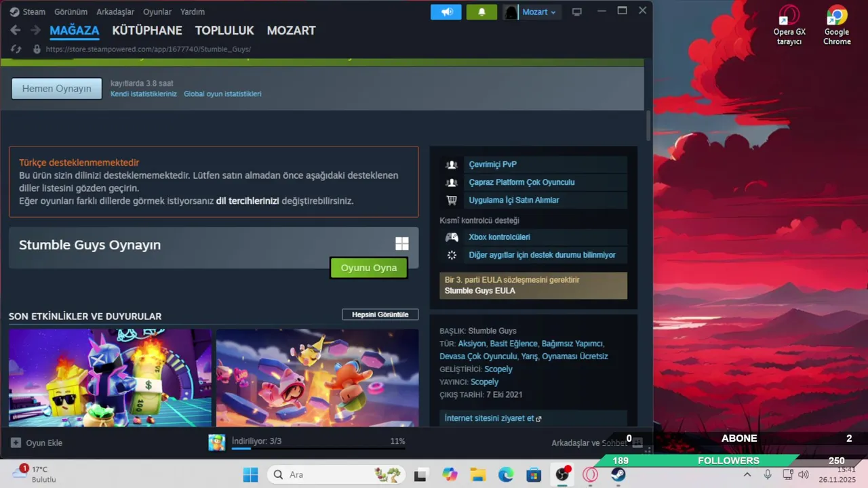This screenshot has height=488, width=868.
Task: Open the first event thumbnail with gold character
Action: pyautogui.click(x=110, y=378)
